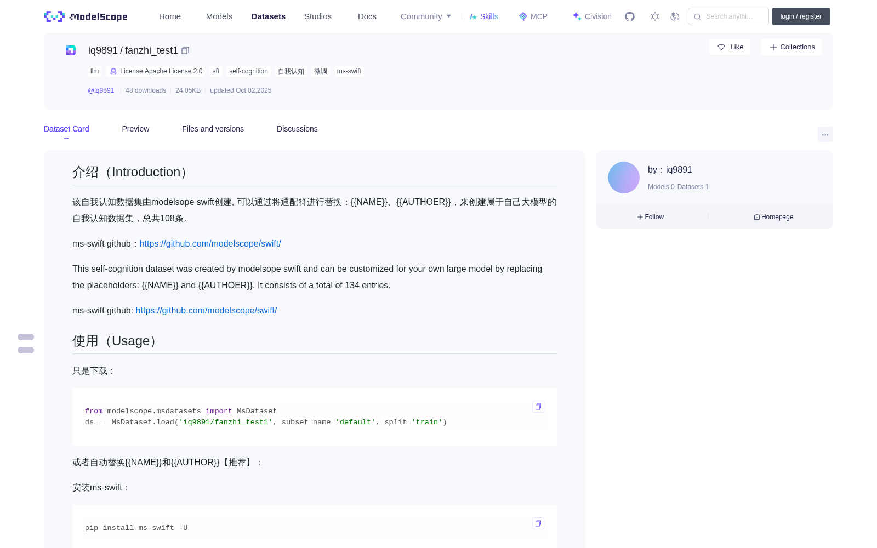Click the 自我认知 tag
The width and height of the screenshot is (877, 548).
coord(291,71)
